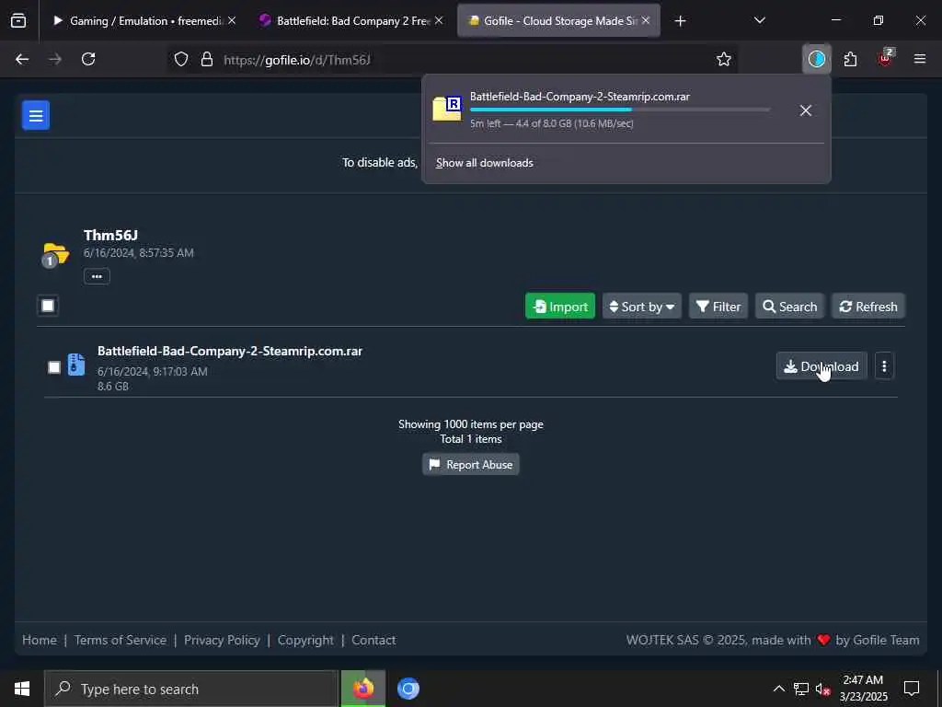942x707 pixels.
Task: Open the Terms of Service footer link
Action: 121,641
